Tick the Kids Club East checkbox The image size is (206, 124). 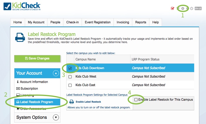click(x=70, y=85)
